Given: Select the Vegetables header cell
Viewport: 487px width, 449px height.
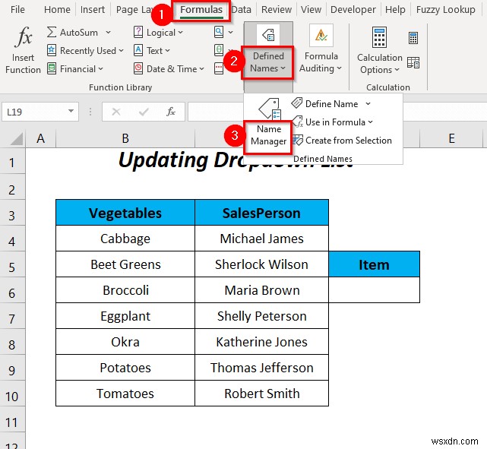Looking at the screenshot, I should 125,213.
